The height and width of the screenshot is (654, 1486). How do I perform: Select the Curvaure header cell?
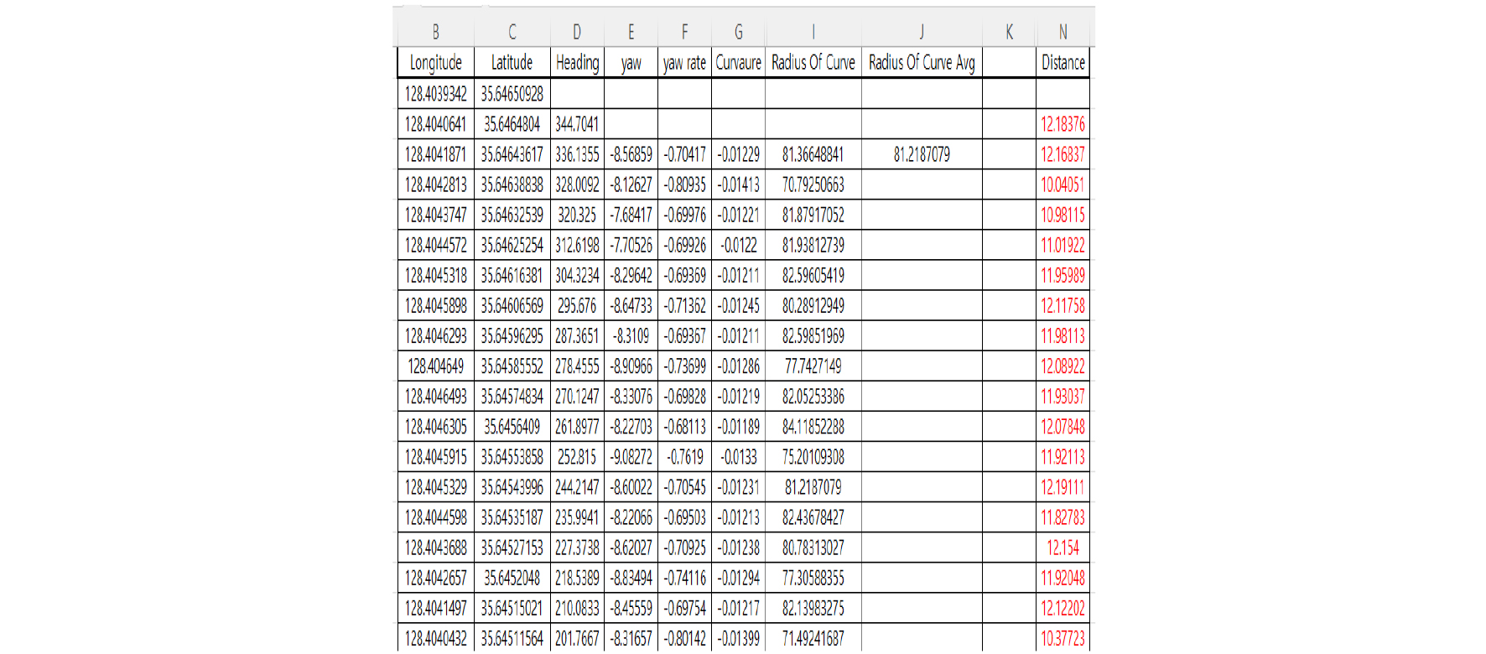(x=738, y=63)
